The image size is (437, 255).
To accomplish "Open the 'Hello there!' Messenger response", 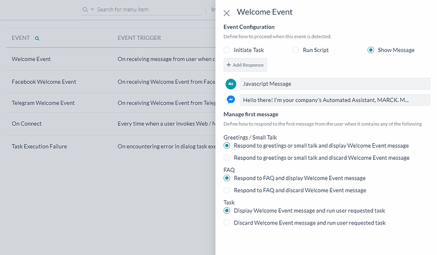I will (x=334, y=100).
